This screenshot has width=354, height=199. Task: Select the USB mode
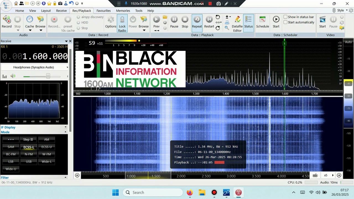(x=29, y=161)
